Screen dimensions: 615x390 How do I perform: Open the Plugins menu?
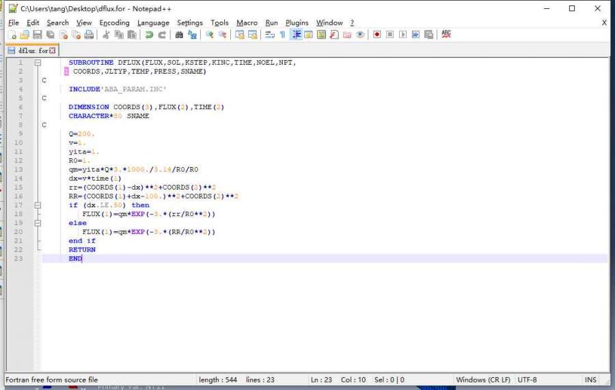pyautogui.click(x=297, y=22)
